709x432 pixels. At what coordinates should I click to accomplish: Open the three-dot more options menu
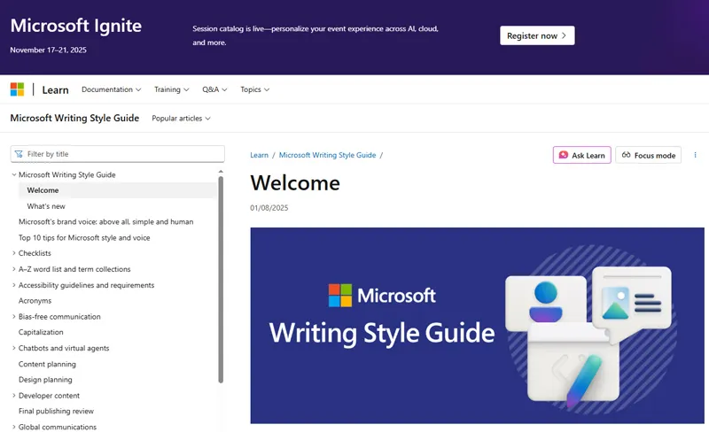tap(695, 155)
